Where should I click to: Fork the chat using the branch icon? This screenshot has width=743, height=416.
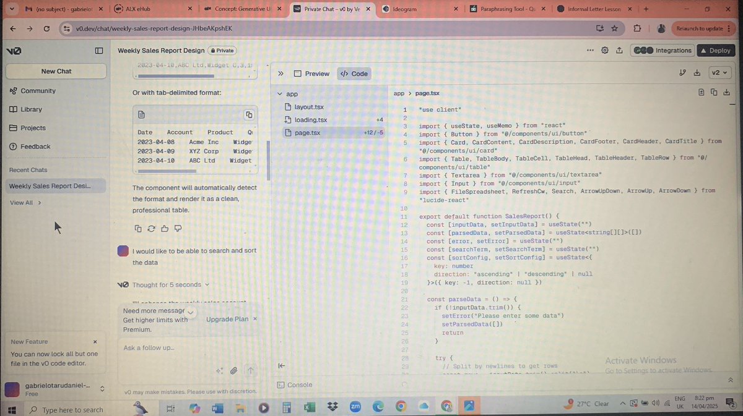[683, 72]
